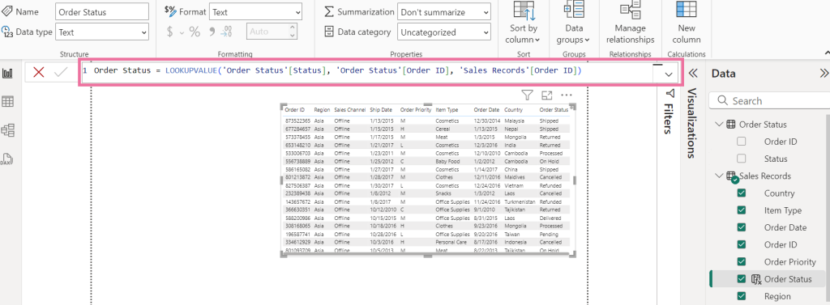Viewport: 830px width, 305px height.
Task: Collapse the Sales Records table tree
Action: pyautogui.click(x=718, y=176)
